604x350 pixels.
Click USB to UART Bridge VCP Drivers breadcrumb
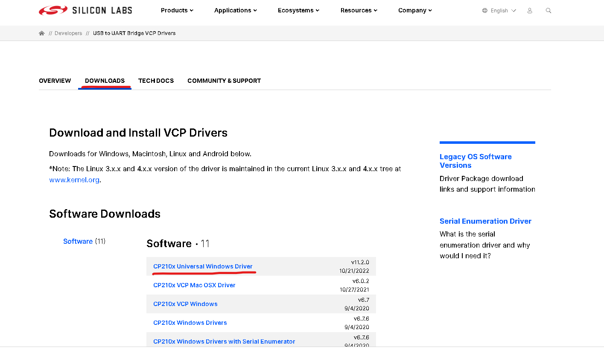(134, 33)
